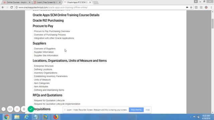
Task: Close the Online Courses tab
Action: coord(29,2)
